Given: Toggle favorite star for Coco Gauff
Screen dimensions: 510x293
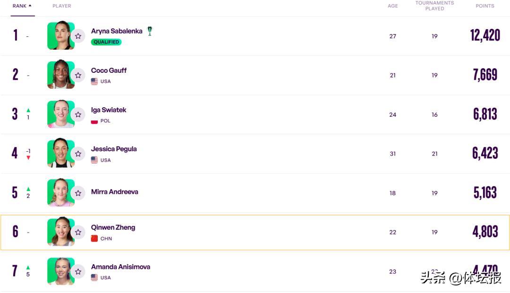Looking at the screenshot, I should click(78, 75).
